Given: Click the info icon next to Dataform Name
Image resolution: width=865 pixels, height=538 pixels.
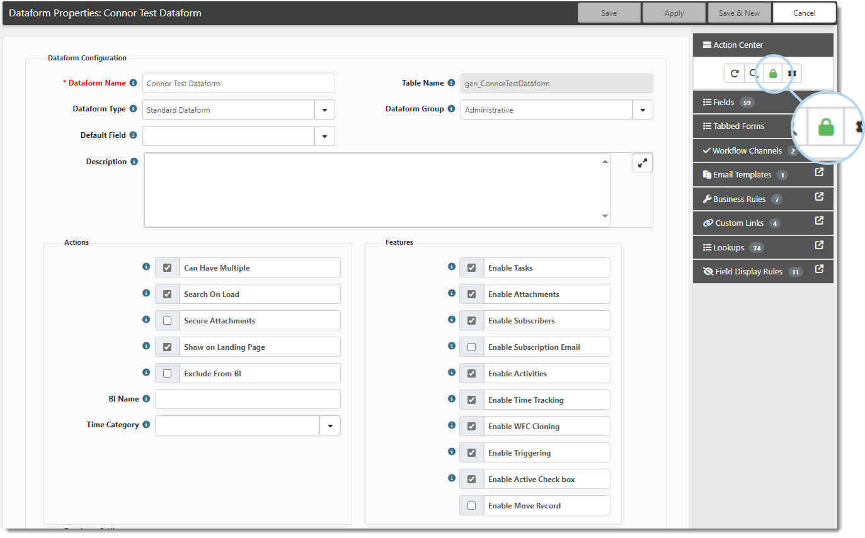Looking at the screenshot, I should 133,83.
